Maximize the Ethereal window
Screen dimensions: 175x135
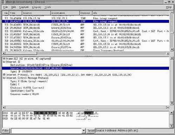click(x=169, y=2)
